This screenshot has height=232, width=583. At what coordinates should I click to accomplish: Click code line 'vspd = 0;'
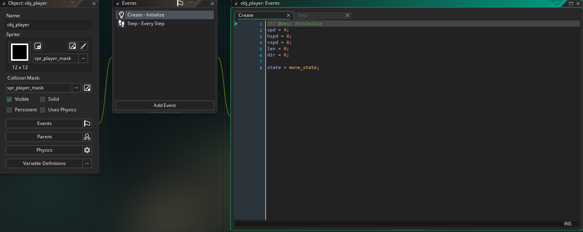pyautogui.click(x=279, y=42)
